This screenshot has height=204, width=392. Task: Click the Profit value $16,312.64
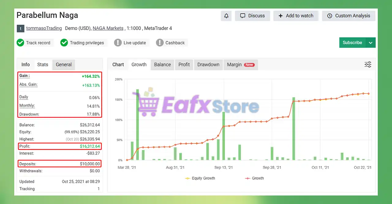(90, 146)
